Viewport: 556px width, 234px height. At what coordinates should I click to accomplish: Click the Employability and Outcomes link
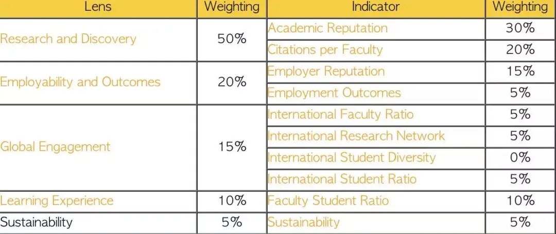click(80, 82)
